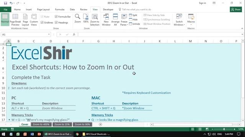Switch to Normal workbook view
This screenshot has height=137, width=245.
[5, 19]
